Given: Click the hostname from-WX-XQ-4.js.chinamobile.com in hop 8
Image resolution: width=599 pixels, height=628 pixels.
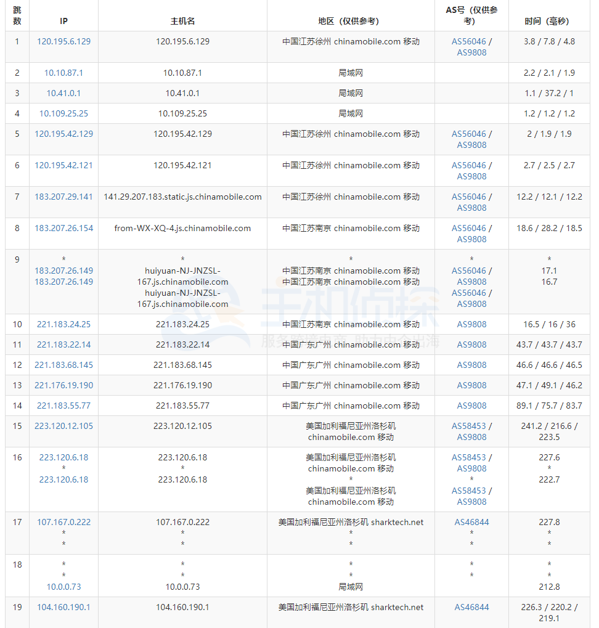Looking at the screenshot, I should pyautogui.click(x=182, y=228).
